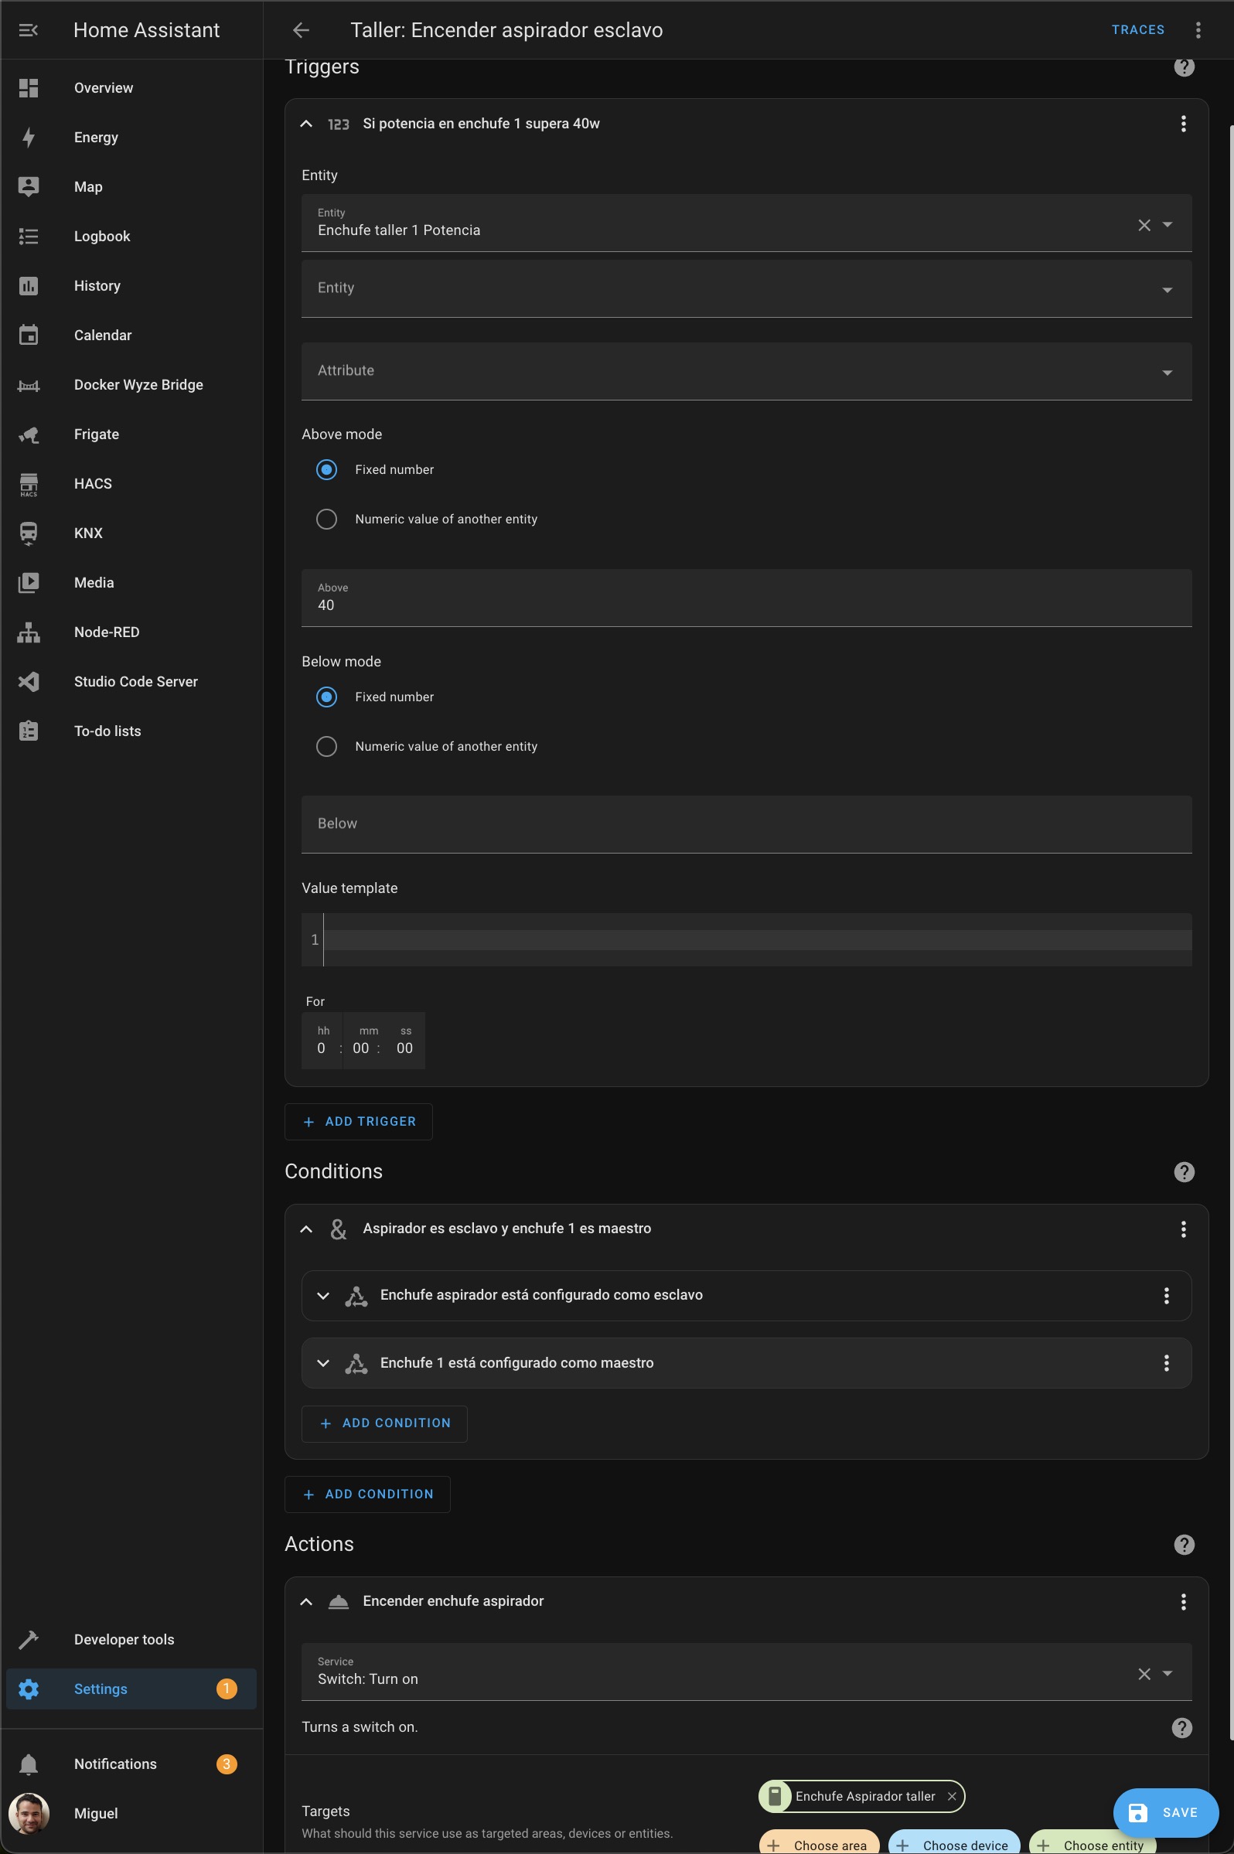Screen dimensions: 1234x1854
Task: Click the ss field of the For duration
Action: (404, 1041)
